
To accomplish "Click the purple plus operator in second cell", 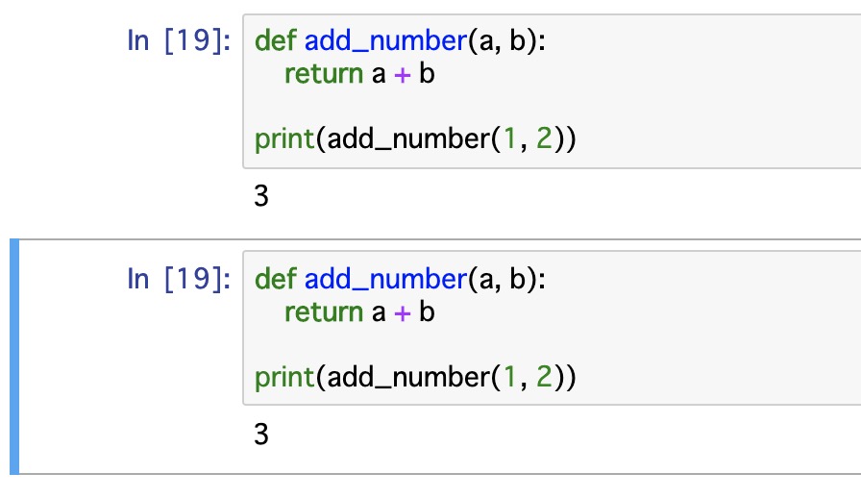I will (x=403, y=313).
